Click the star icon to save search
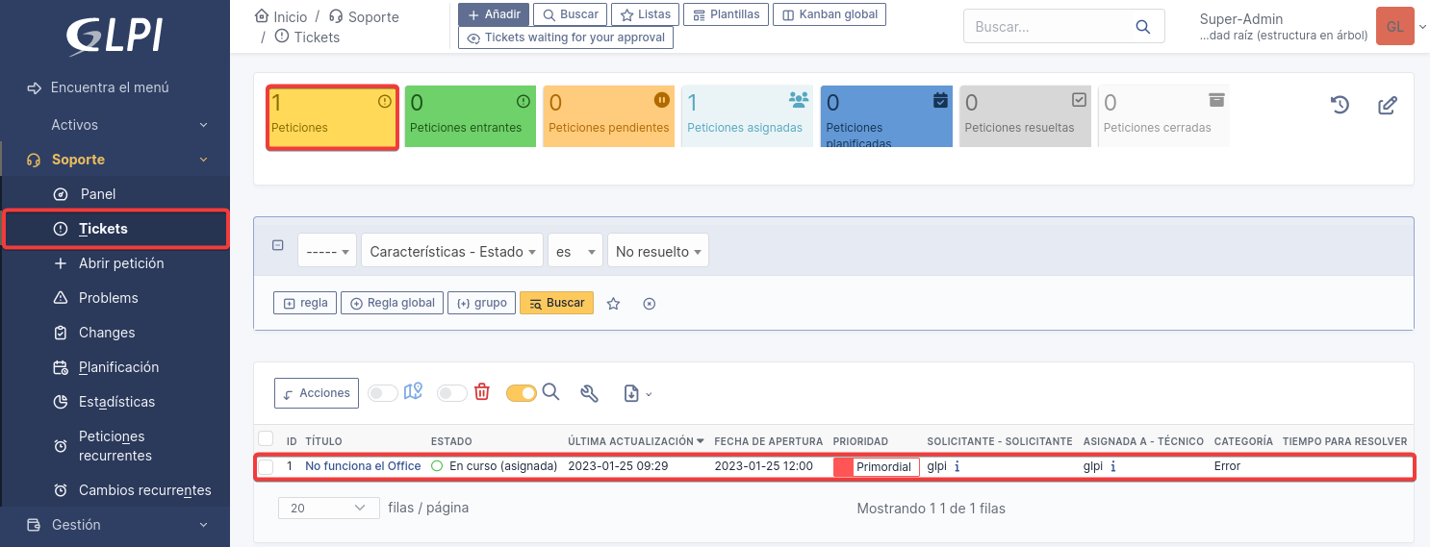1430x547 pixels. point(613,304)
